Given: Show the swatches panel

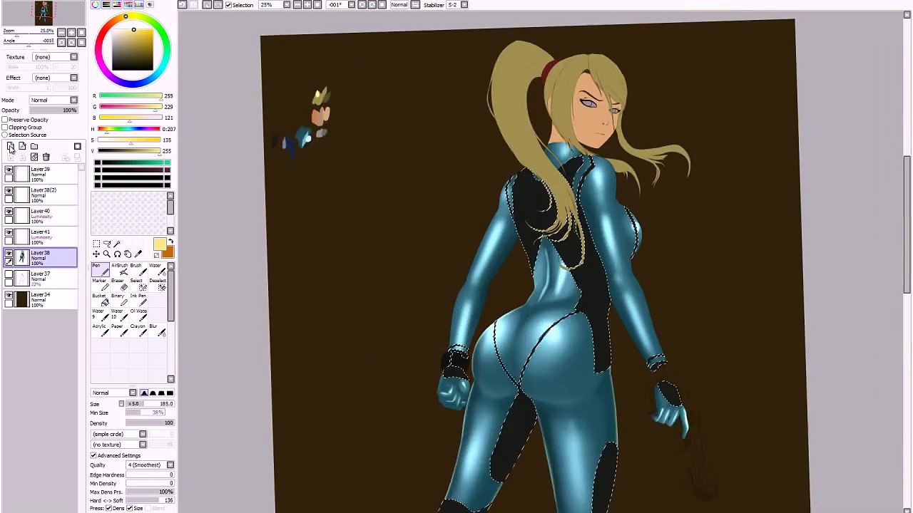Looking at the screenshot, I should click(x=138, y=5).
